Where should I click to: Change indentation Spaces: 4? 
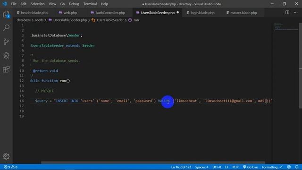(x=201, y=167)
